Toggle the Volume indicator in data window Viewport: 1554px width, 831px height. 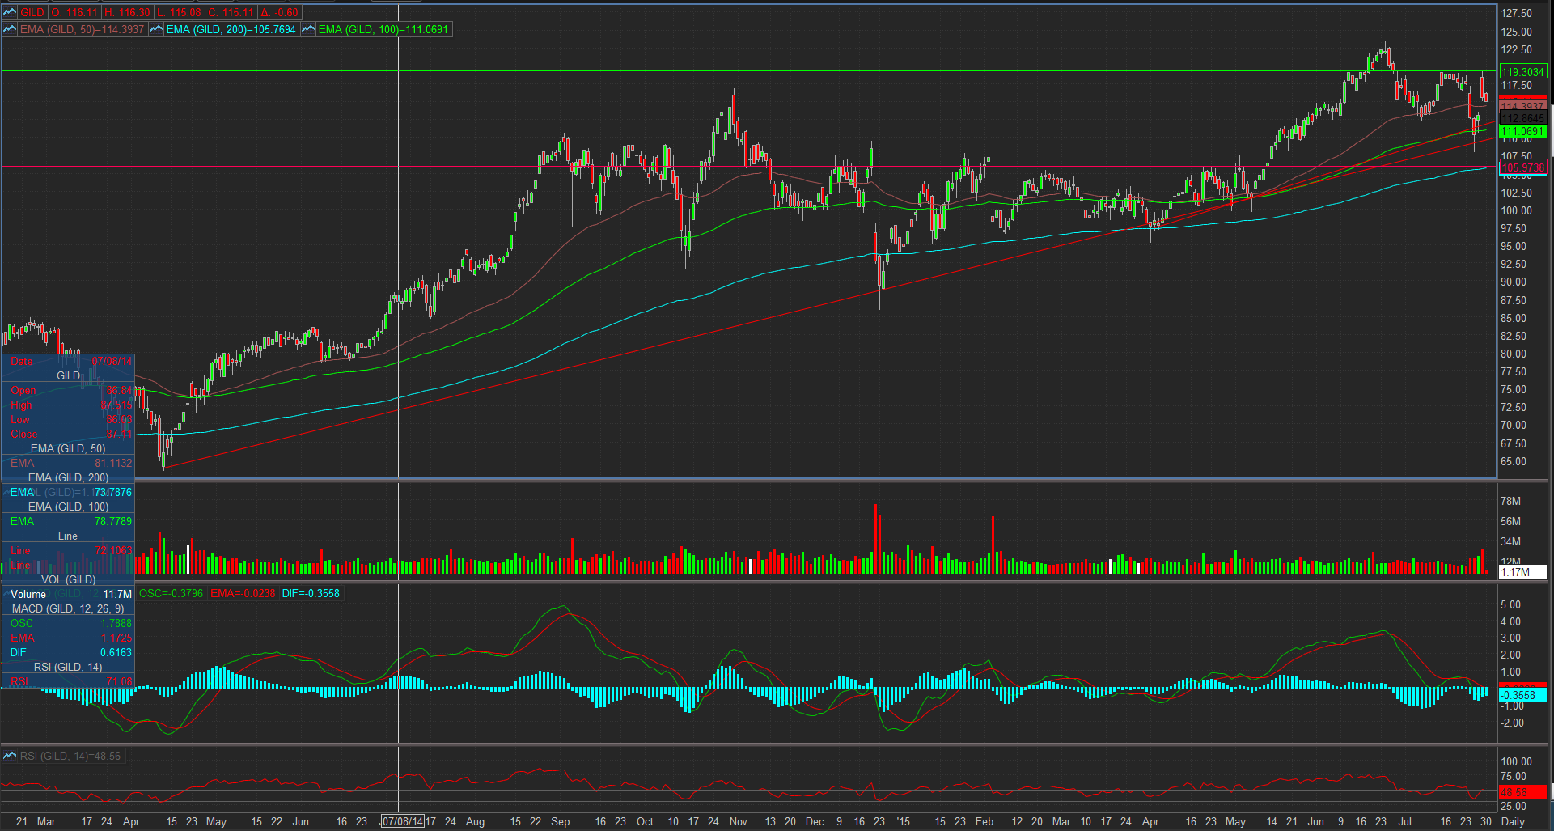click(x=29, y=594)
